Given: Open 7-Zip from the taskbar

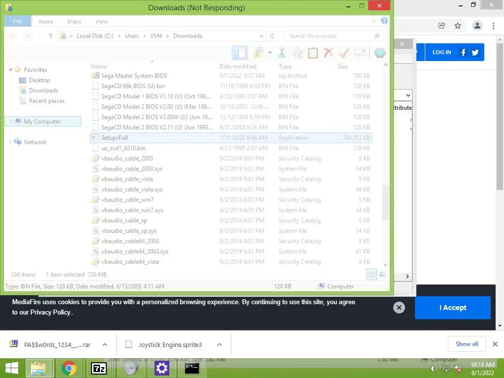Looking at the screenshot, I should click(x=99, y=368).
